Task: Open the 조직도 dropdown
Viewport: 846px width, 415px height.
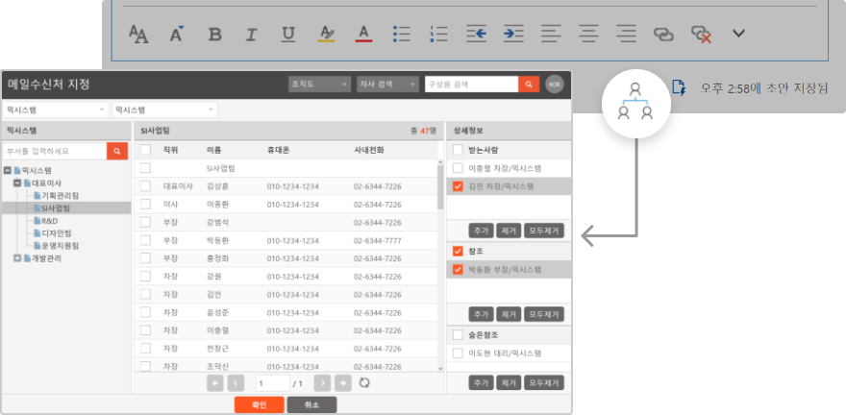Action: (x=319, y=85)
